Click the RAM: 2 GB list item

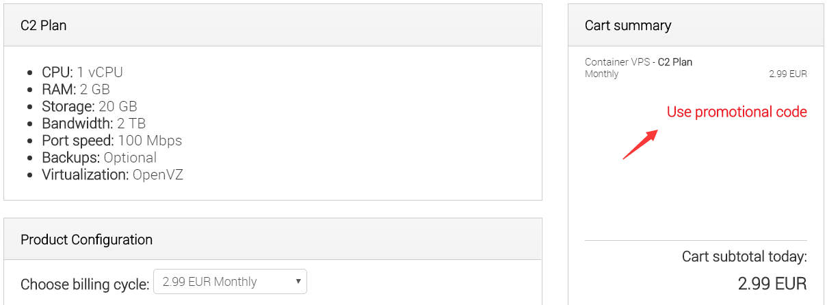coord(76,89)
